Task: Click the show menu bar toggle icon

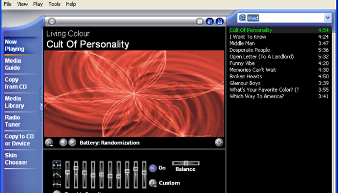Action: (52, 21)
